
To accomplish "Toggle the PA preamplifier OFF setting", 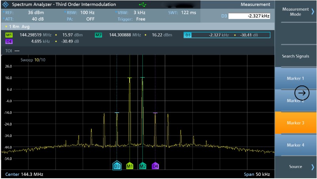I will coord(90,19).
